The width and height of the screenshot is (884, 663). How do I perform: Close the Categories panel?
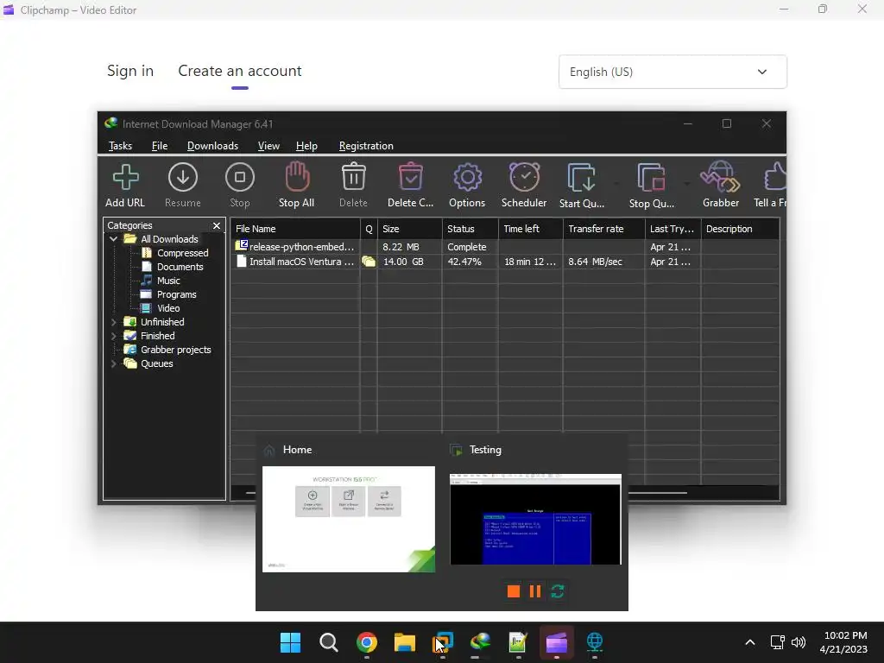pos(217,225)
